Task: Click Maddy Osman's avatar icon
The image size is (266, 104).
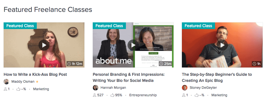Action: 6,82
